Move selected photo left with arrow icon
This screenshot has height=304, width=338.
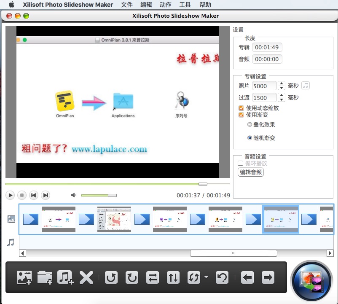click(247, 277)
